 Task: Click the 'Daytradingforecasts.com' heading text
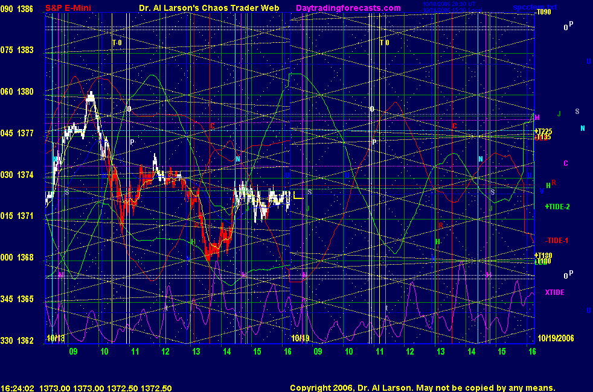[x=348, y=8]
